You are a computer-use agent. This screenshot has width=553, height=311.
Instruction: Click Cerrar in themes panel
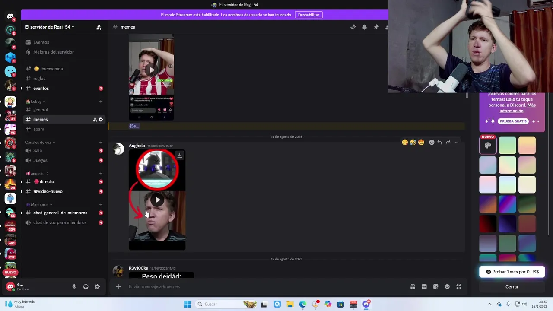(512, 287)
